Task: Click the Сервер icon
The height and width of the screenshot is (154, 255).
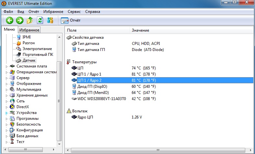Action: (12, 78)
